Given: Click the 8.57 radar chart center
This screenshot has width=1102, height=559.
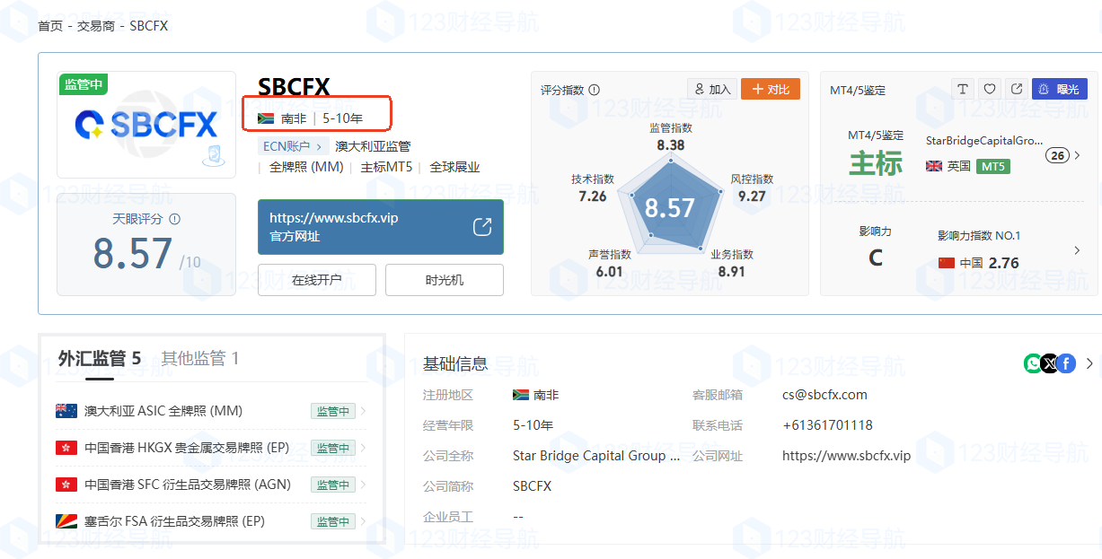Looking at the screenshot, I should tap(670, 207).
